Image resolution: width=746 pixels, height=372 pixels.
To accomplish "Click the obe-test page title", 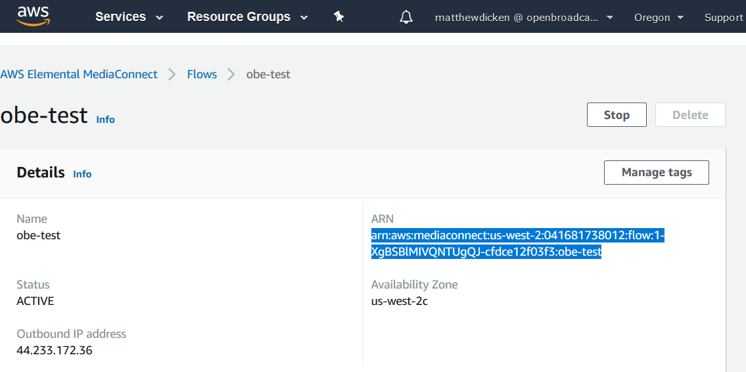I will click(44, 116).
